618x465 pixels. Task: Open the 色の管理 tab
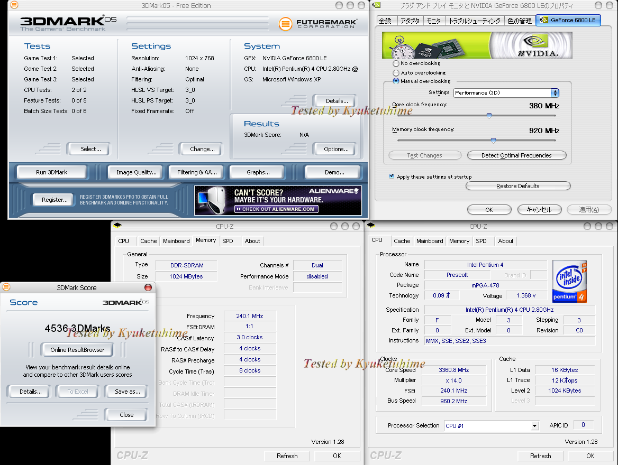[x=520, y=21]
